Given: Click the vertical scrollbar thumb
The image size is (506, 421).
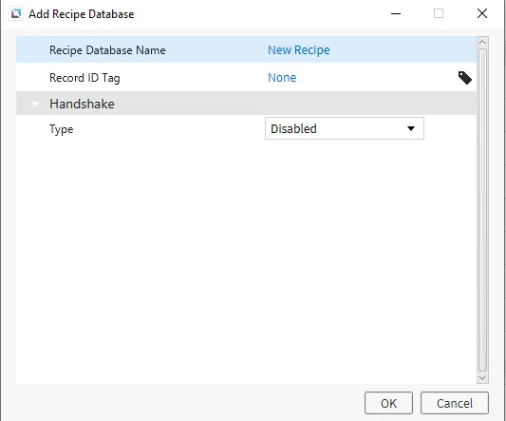Looking at the screenshot, I should (482, 210).
